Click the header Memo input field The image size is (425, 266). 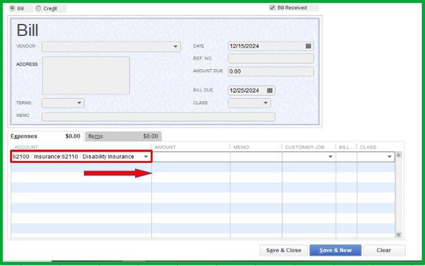[158, 117]
